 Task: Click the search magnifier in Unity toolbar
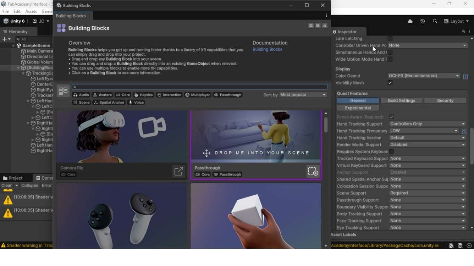point(435,21)
